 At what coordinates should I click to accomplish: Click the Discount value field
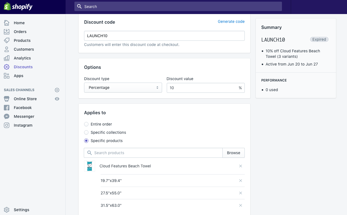[203, 88]
